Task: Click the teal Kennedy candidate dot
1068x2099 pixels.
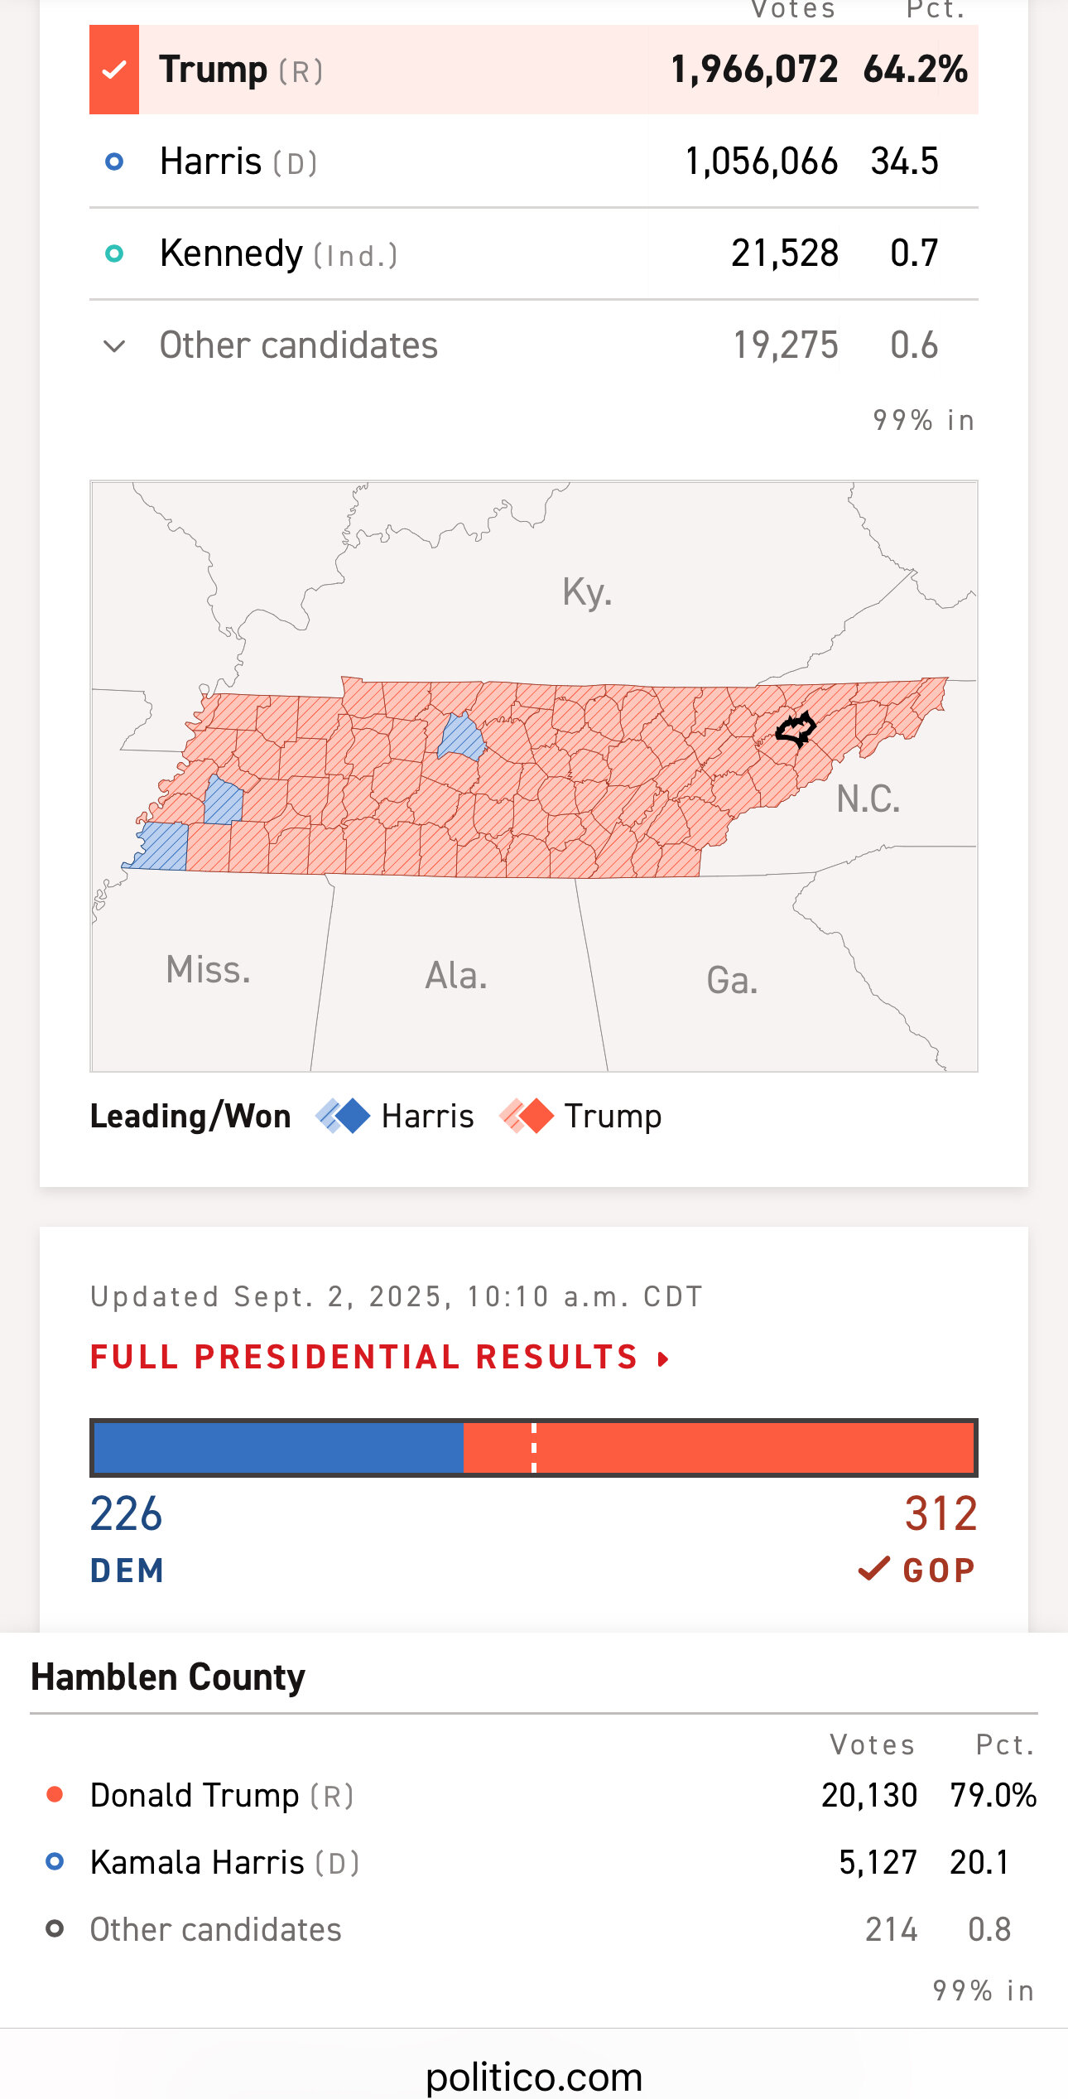Action: [114, 253]
